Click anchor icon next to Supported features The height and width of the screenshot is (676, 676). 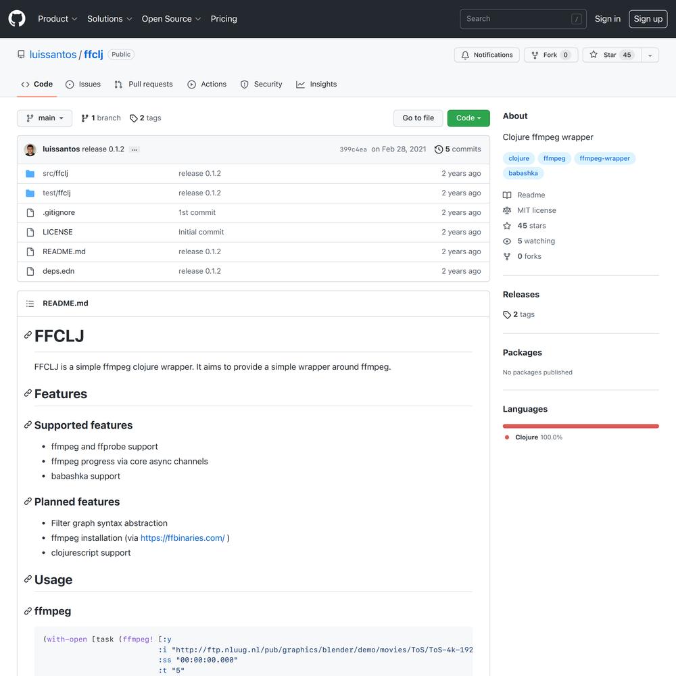28,425
